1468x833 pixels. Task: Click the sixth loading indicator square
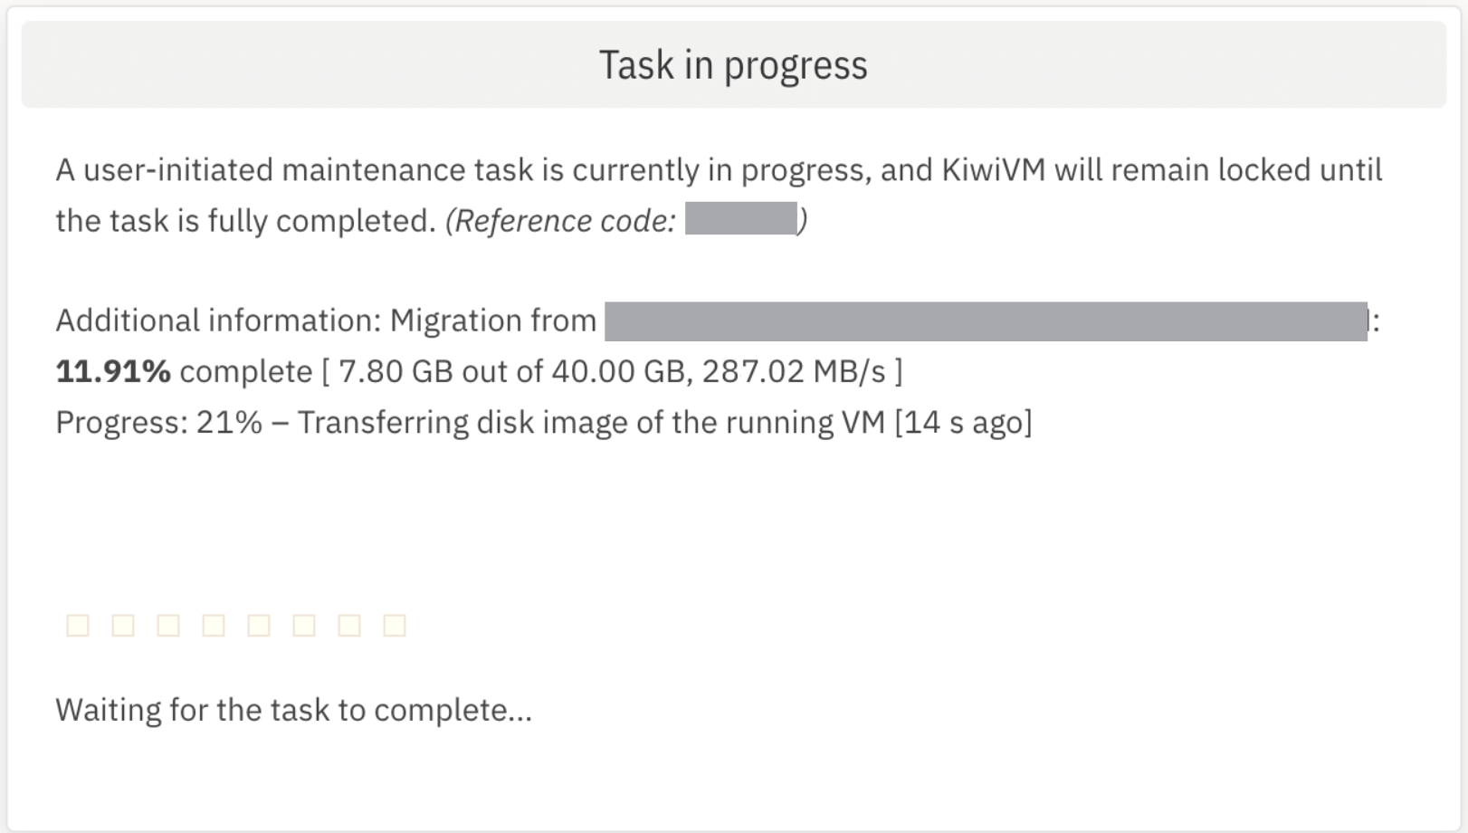tap(304, 626)
